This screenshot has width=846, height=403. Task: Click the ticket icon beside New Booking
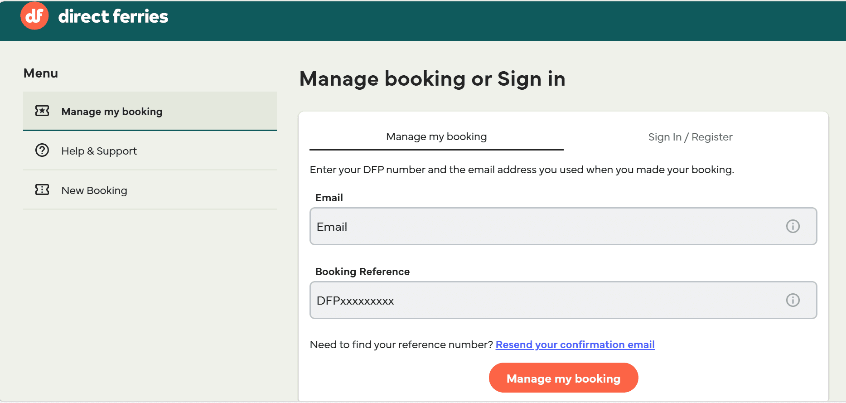tap(42, 189)
